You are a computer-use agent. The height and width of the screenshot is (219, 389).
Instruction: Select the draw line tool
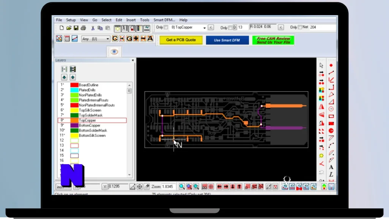point(331,73)
